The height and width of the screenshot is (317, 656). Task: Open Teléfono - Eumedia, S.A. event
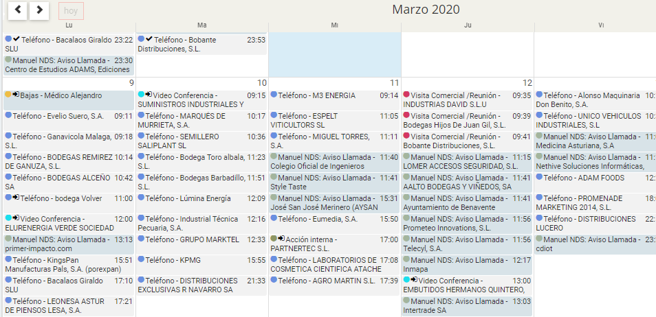(x=334, y=224)
